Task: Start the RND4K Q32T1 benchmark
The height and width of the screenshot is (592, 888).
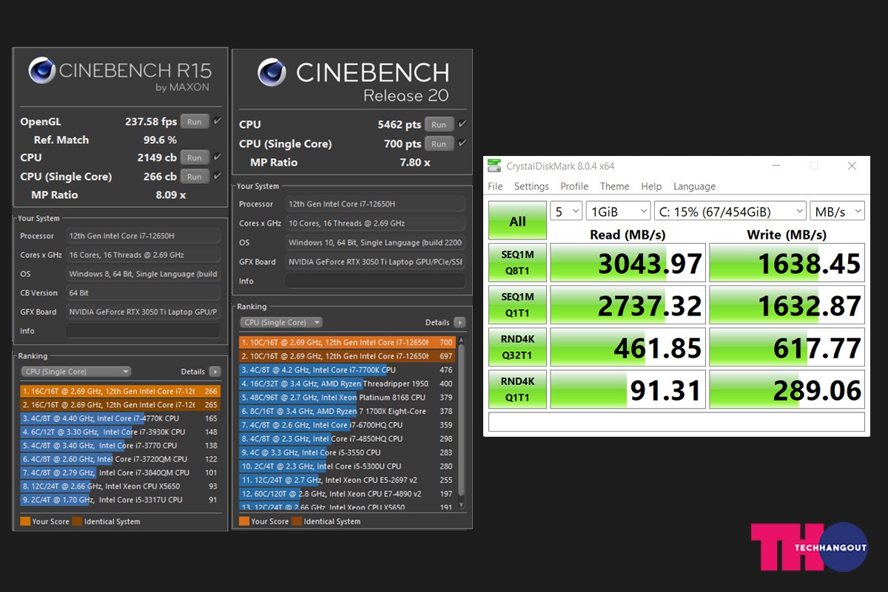Action: click(x=517, y=347)
